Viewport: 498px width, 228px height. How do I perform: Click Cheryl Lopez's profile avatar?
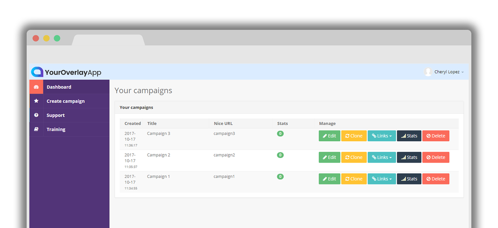(428, 72)
